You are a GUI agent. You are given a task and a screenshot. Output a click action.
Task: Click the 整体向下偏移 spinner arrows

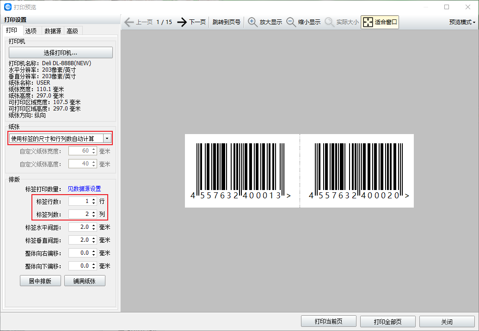coord(94,266)
